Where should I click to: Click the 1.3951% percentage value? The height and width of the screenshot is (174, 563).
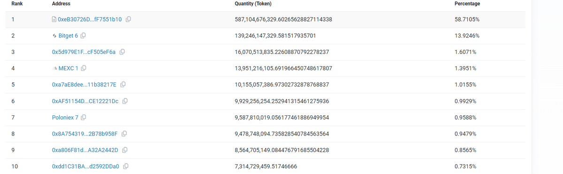pyautogui.click(x=465, y=68)
